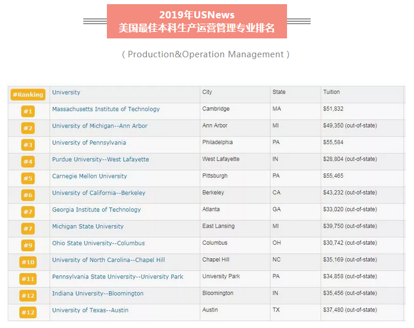Open Carnegie Mellon University link
414x328 pixels.
point(90,176)
